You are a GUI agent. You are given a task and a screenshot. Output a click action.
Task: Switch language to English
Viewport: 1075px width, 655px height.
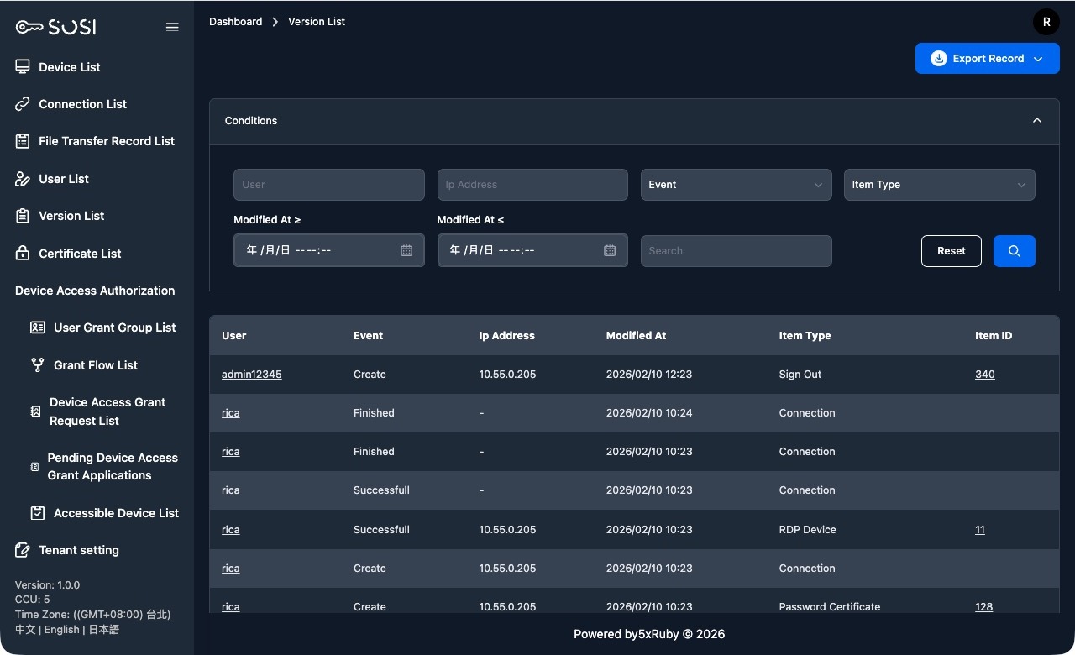(x=61, y=630)
